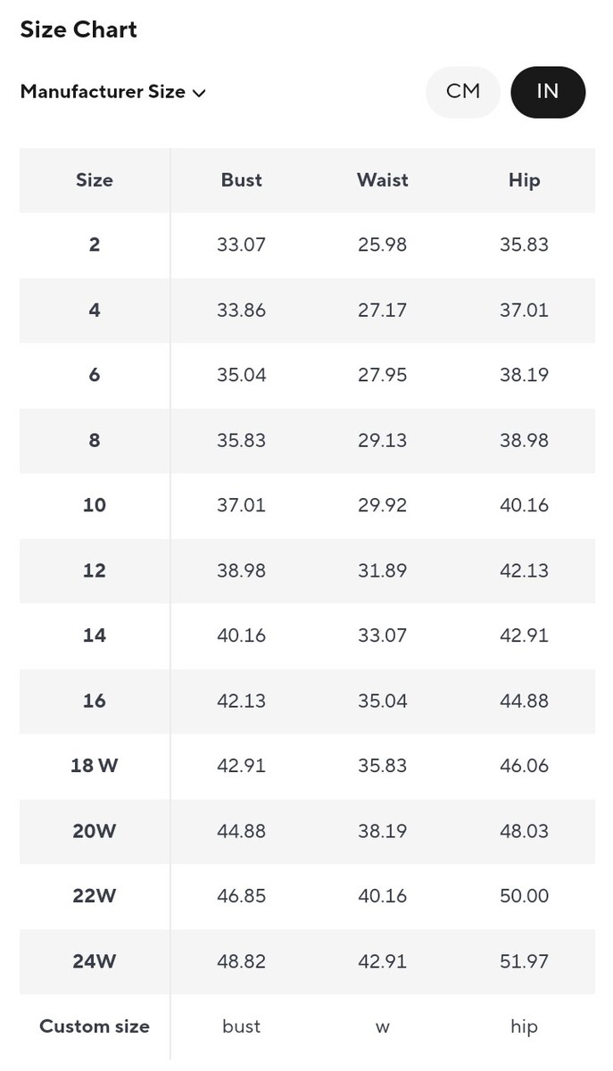Click the Custom size row label
This screenshot has height=1071, width=613.
[95, 1026]
